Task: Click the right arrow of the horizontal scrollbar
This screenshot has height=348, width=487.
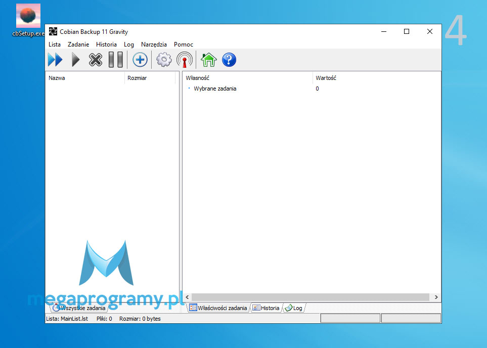Action: click(x=436, y=297)
